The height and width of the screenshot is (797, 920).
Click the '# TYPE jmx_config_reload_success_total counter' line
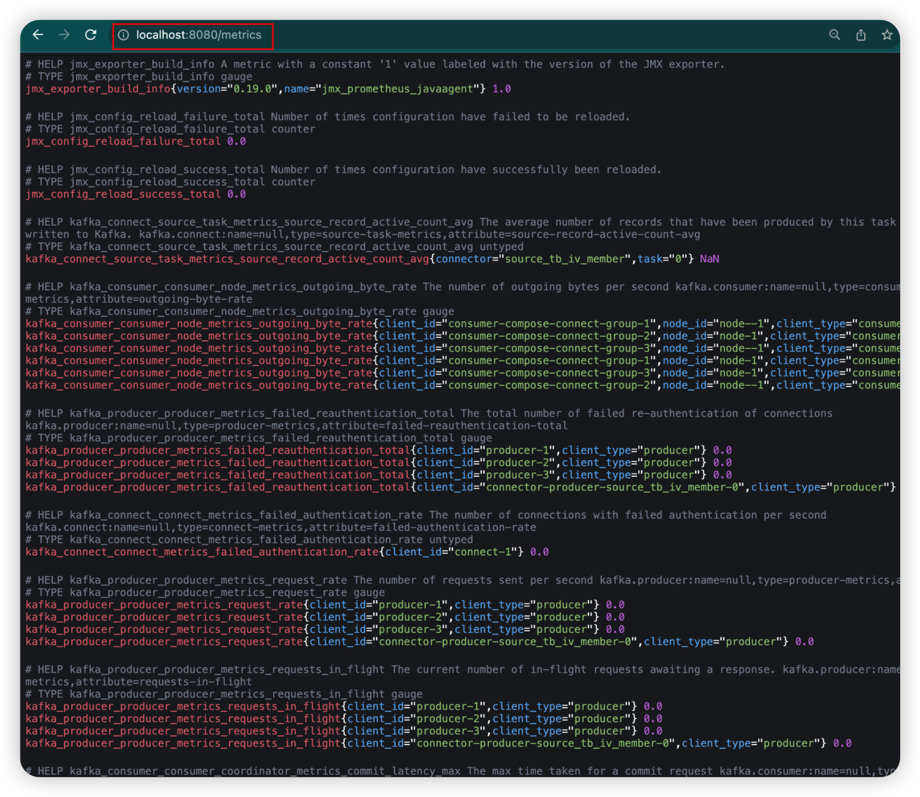tap(170, 182)
